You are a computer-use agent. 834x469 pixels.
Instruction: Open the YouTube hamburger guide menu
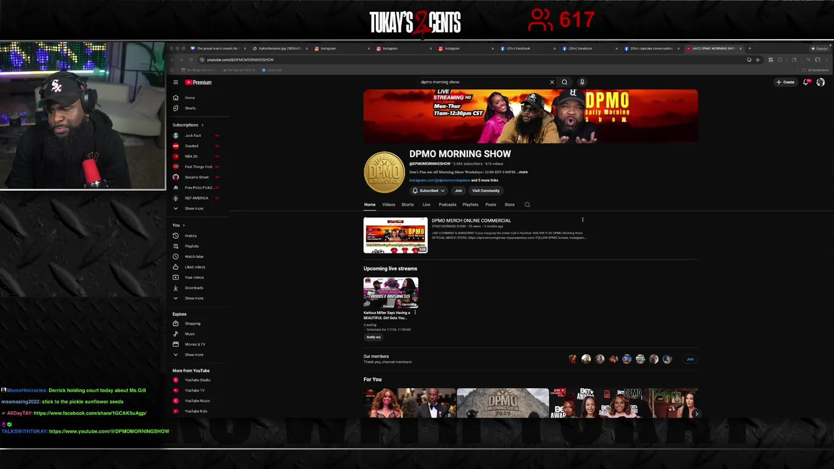pyautogui.click(x=175, y=82)
